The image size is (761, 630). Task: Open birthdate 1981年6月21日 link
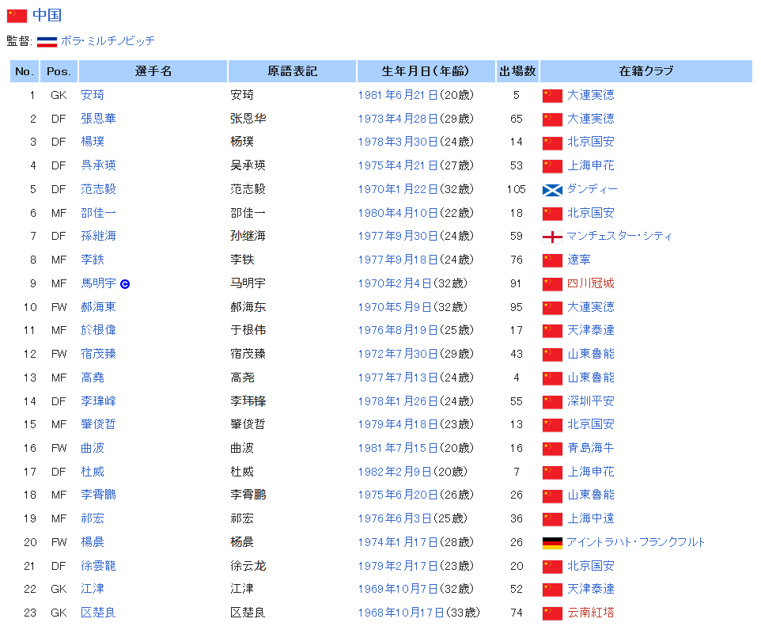pos(397,95)
